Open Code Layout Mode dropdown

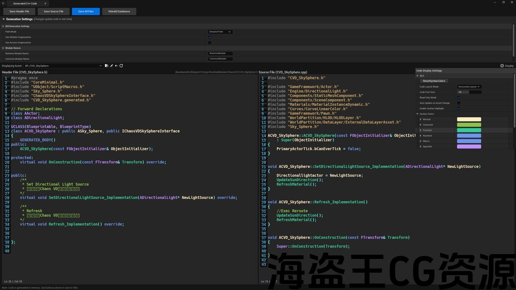point(469,87)
